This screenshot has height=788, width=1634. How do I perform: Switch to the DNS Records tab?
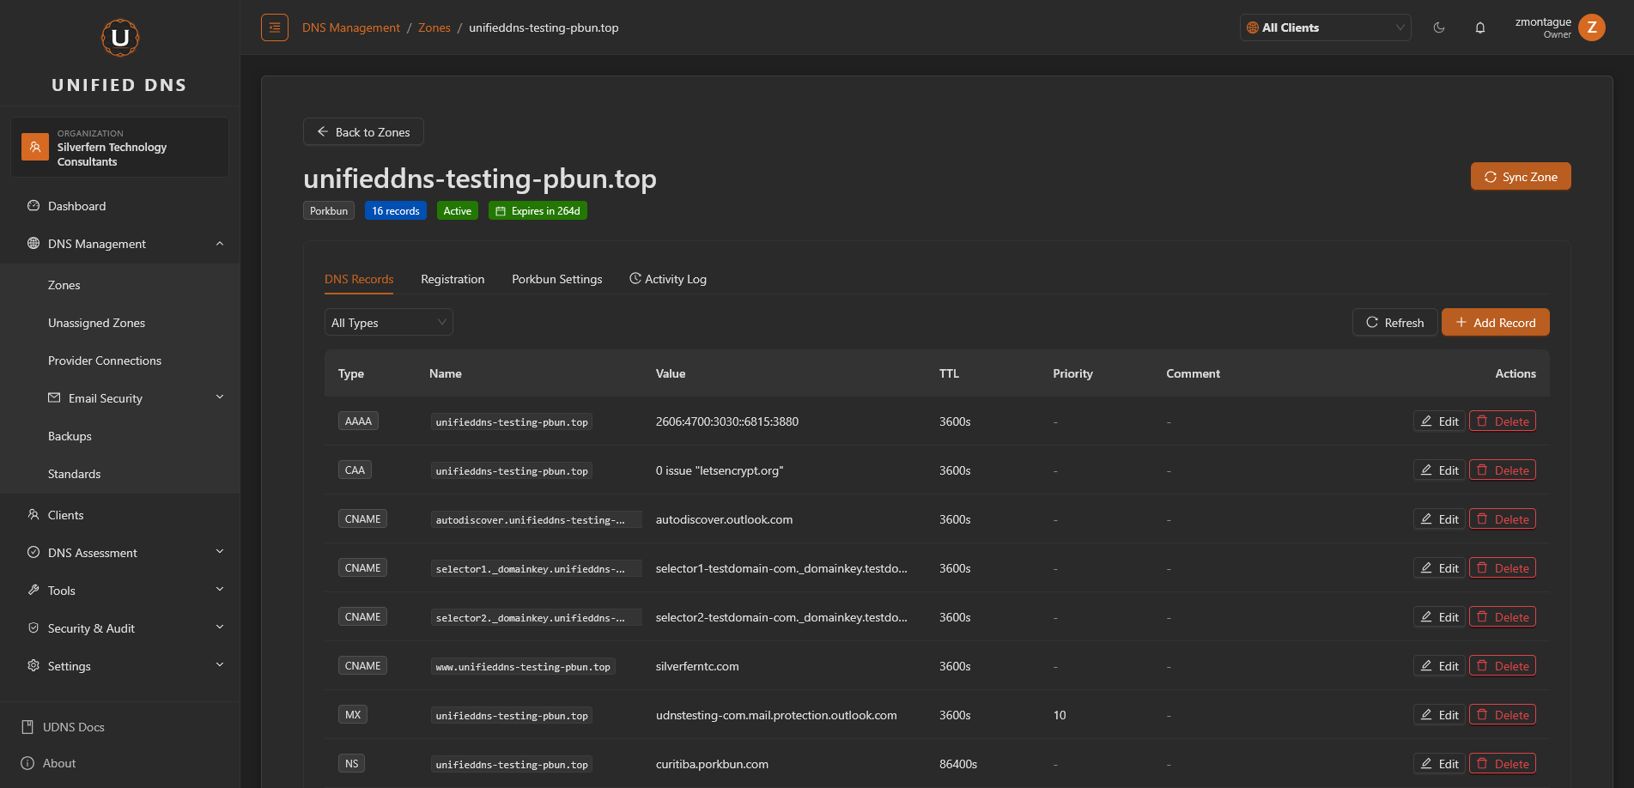(359, 279)
